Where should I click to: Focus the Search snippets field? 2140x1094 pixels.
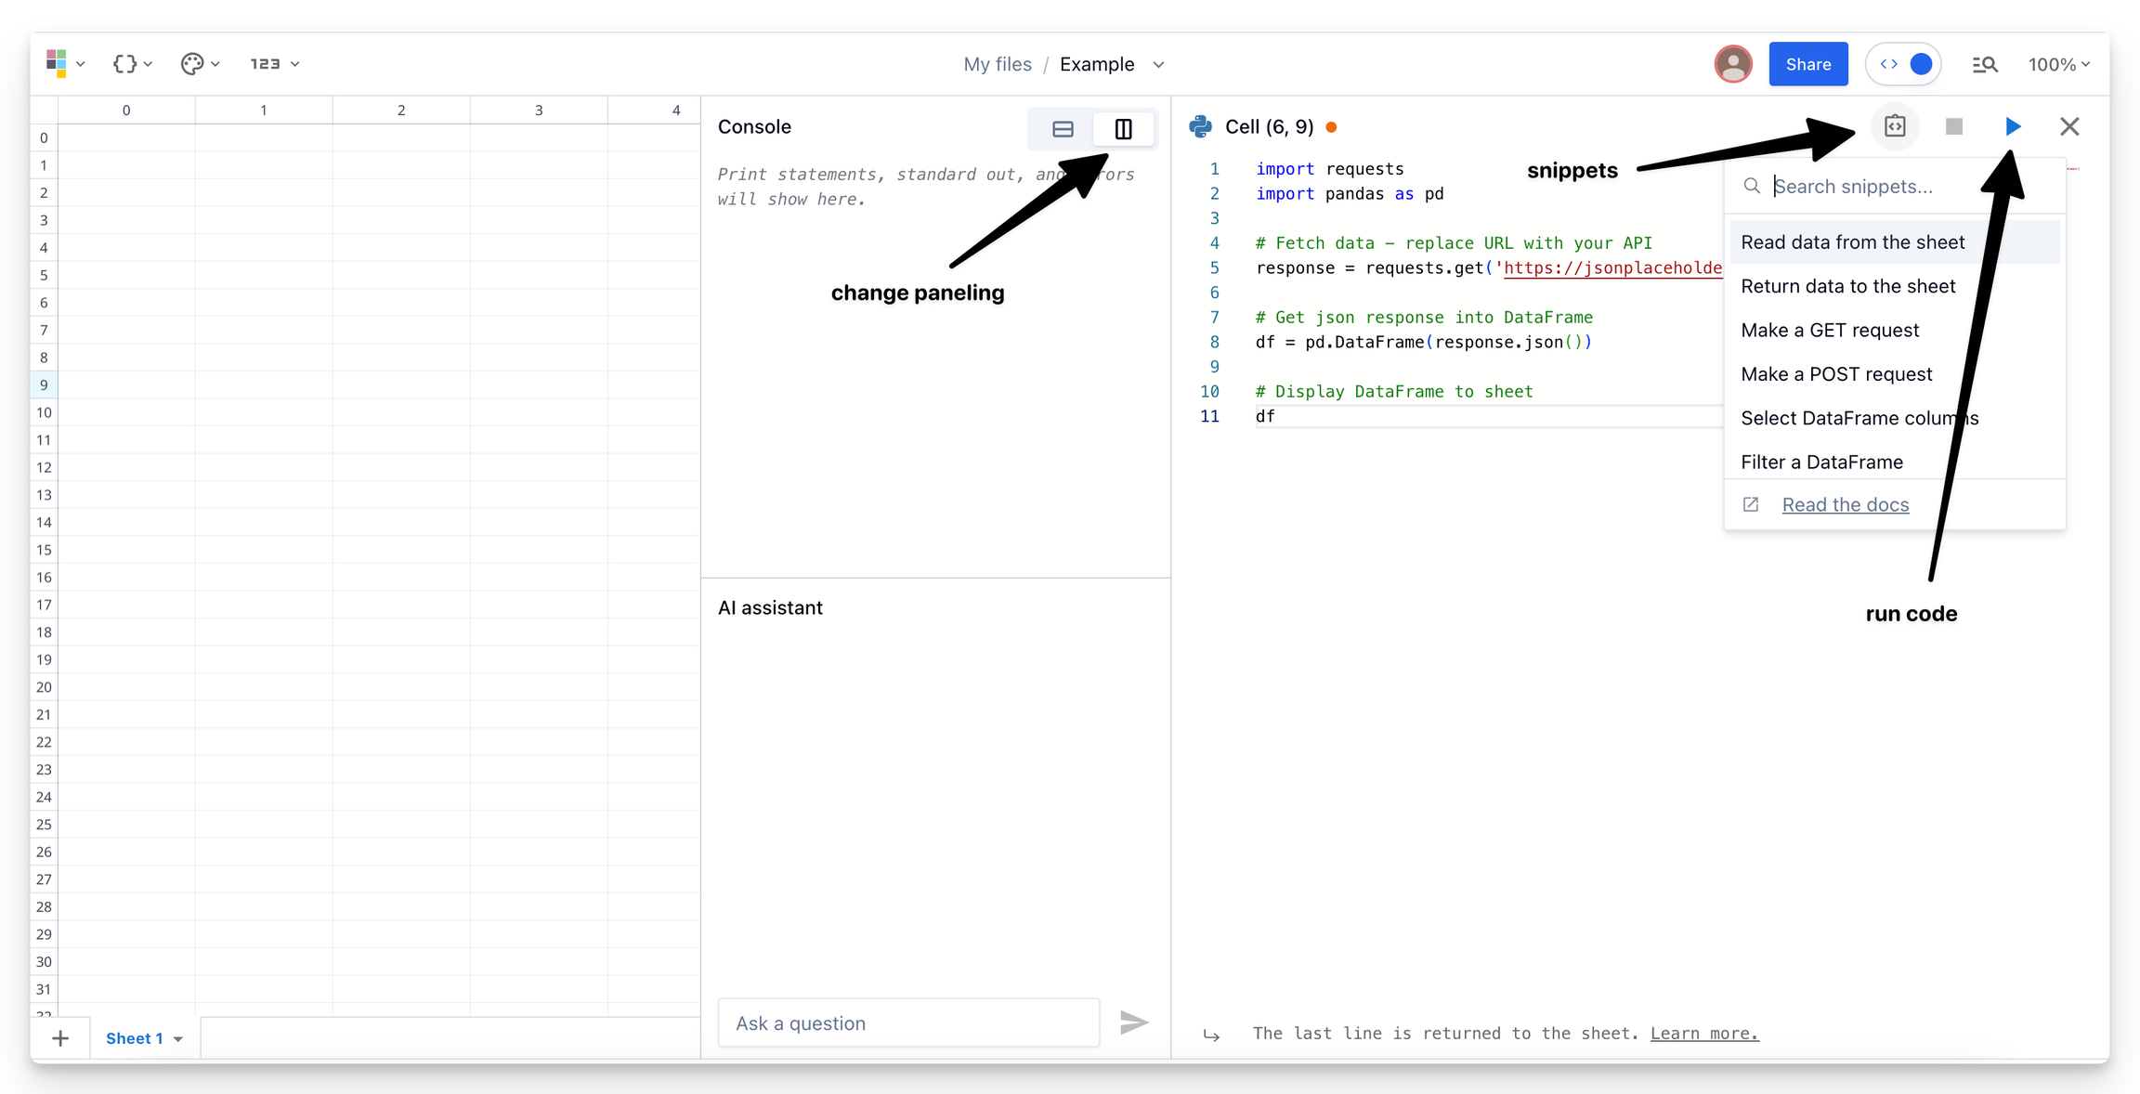pos(1895,187)
